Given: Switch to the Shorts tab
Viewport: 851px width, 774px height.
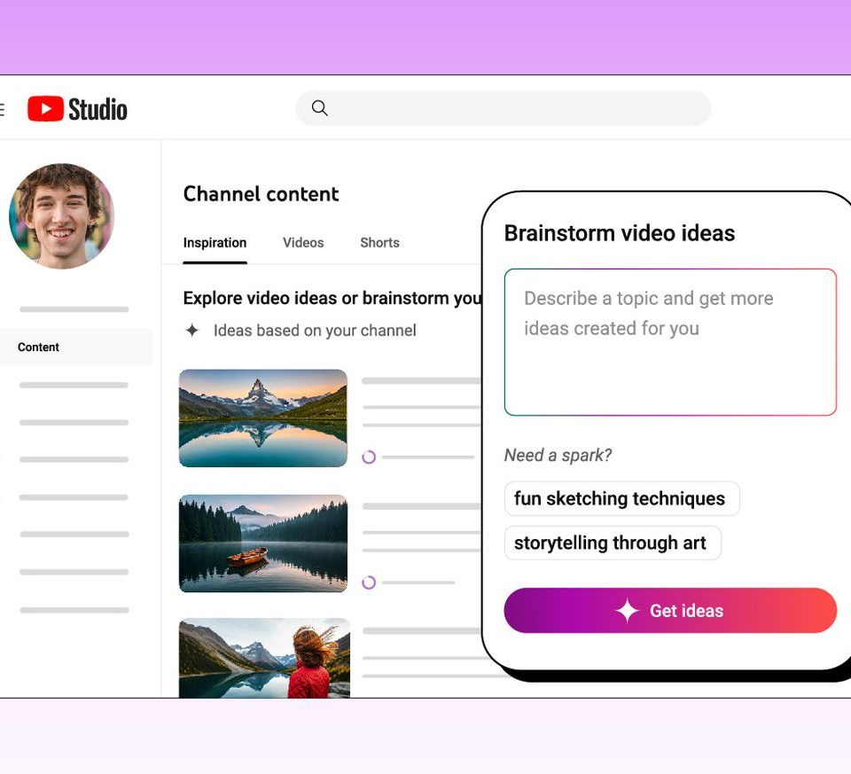Looking at the screenshot, I should (x=379, y=243).
